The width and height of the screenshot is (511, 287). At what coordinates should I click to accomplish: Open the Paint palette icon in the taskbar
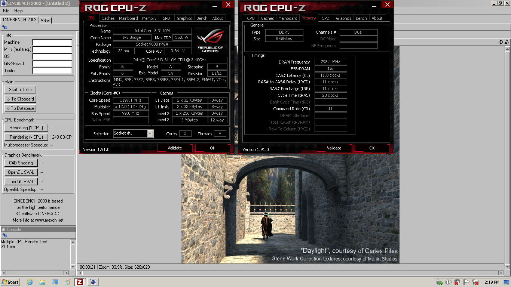pos(67,282)
